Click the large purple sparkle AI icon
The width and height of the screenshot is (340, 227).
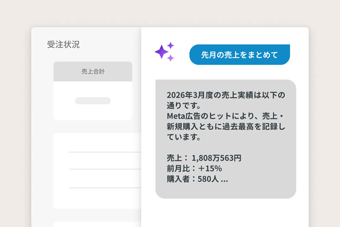[161, 52]
